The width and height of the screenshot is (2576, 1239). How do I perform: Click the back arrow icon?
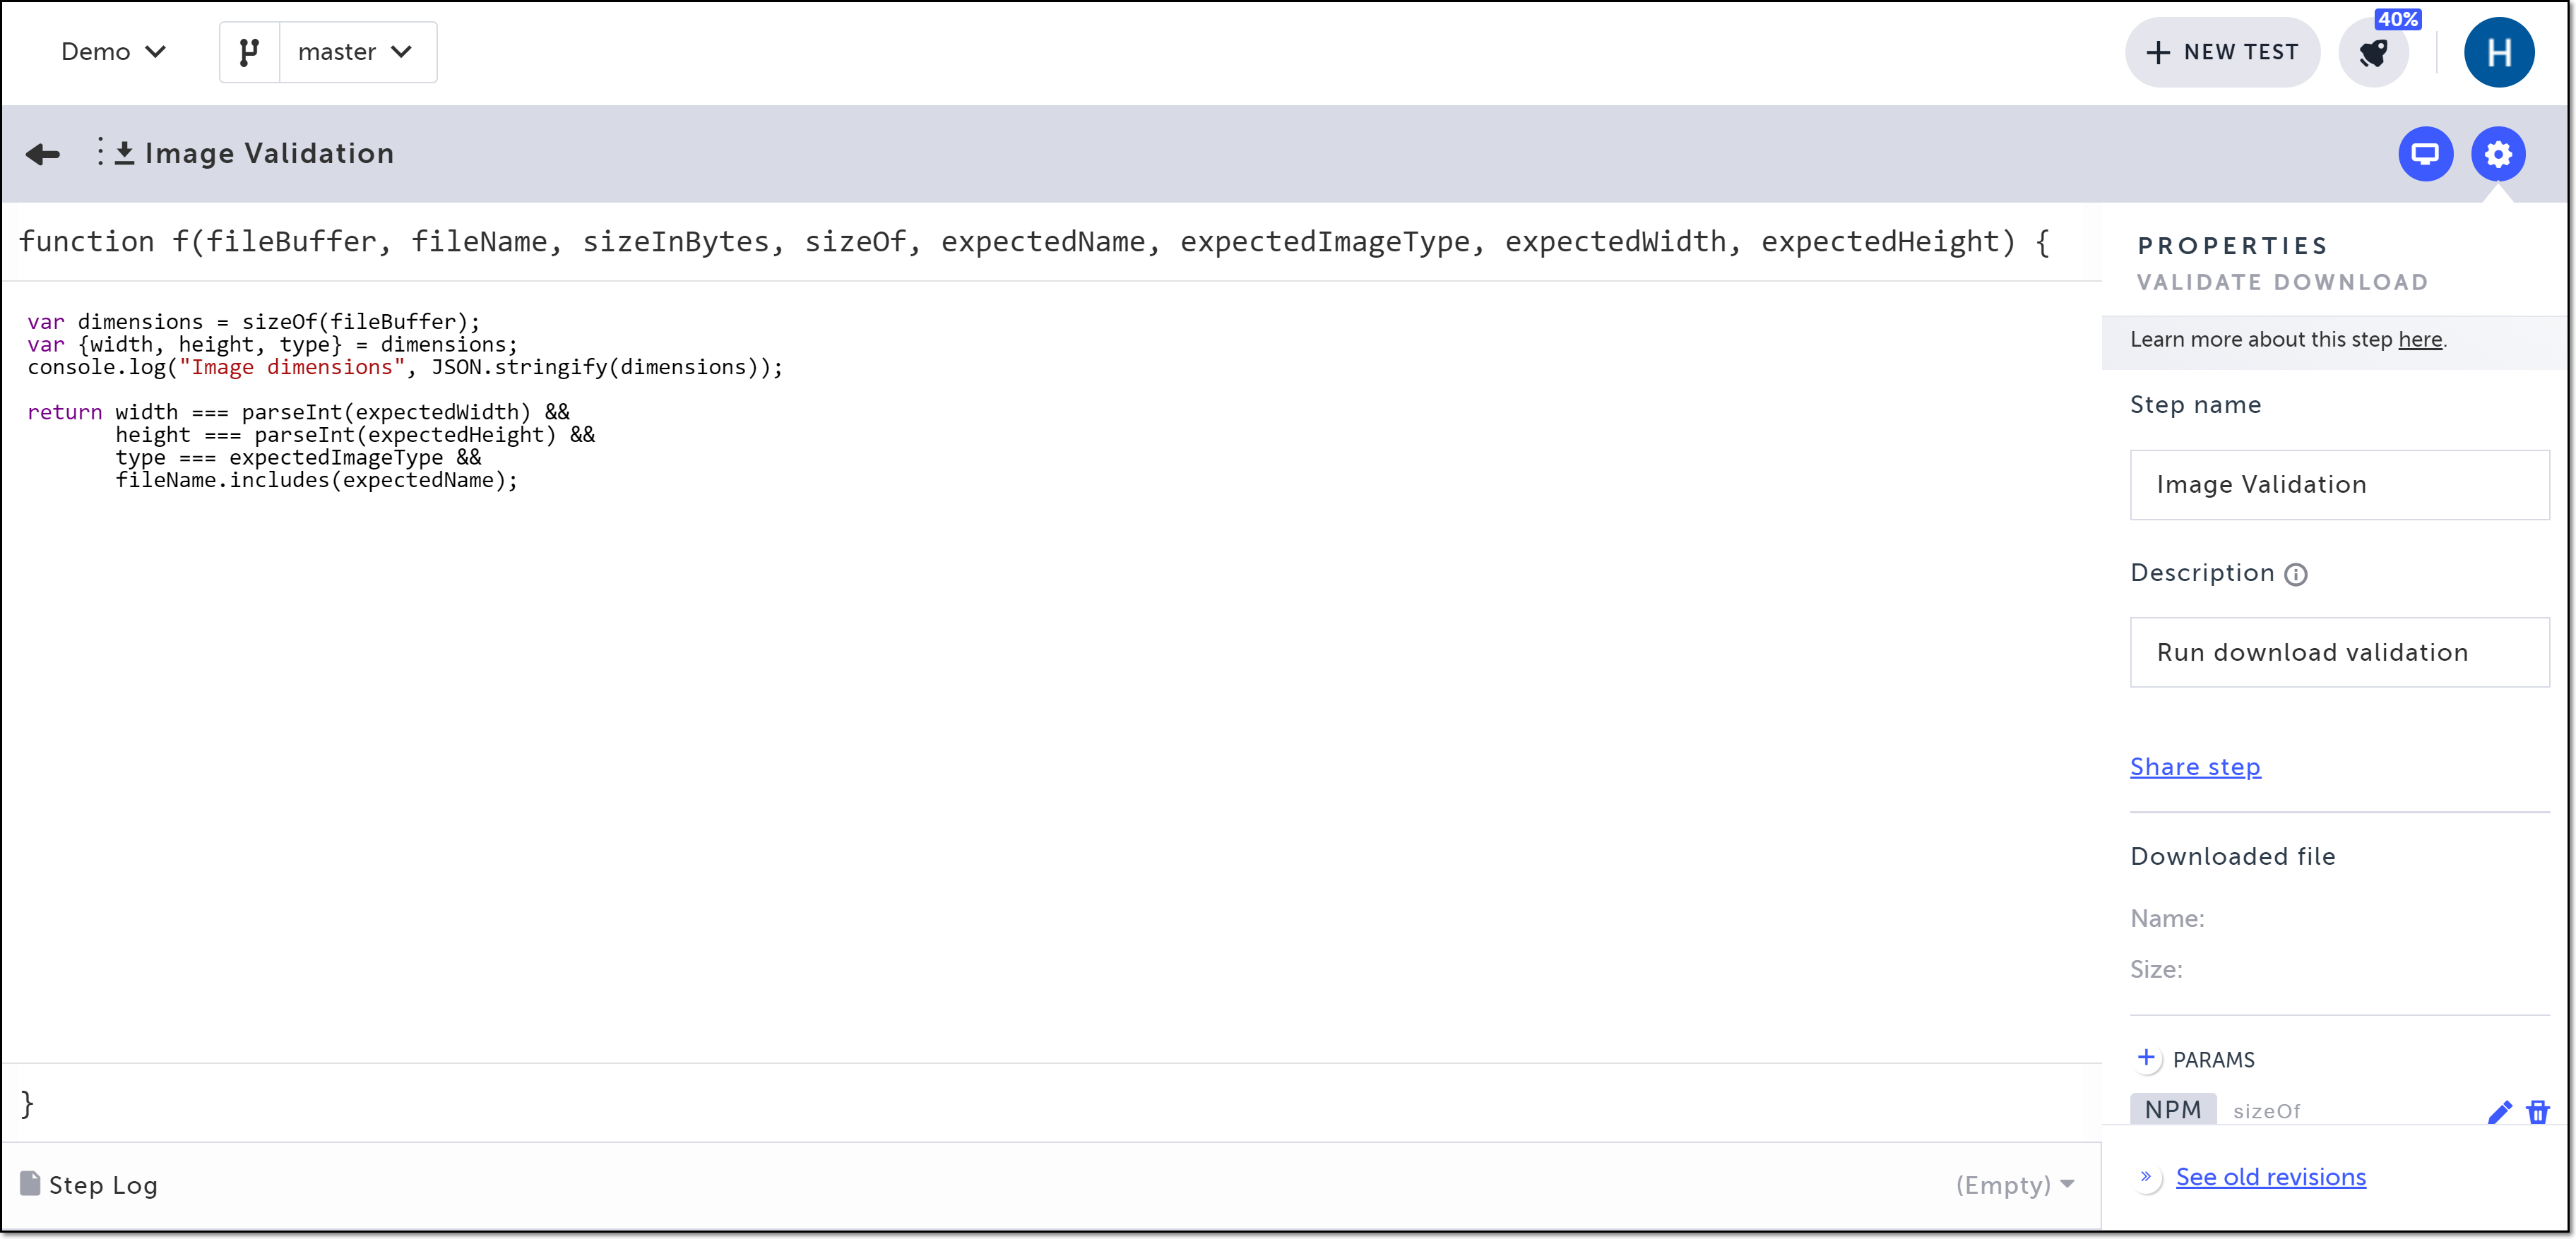(43, 154)
